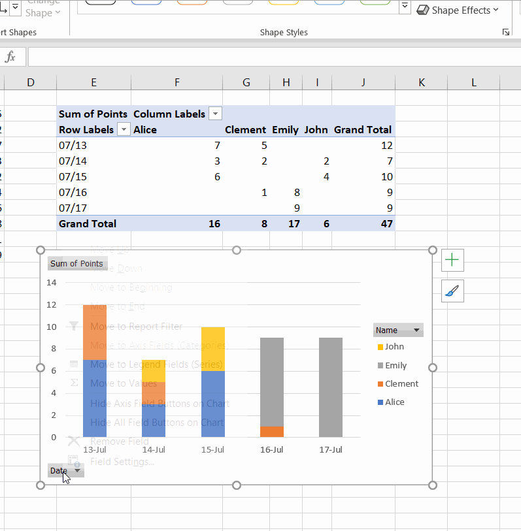The width and height of the screenshot is (521, 531).
Task: Select the 07/16 row label cell
Action: (94, 193)
